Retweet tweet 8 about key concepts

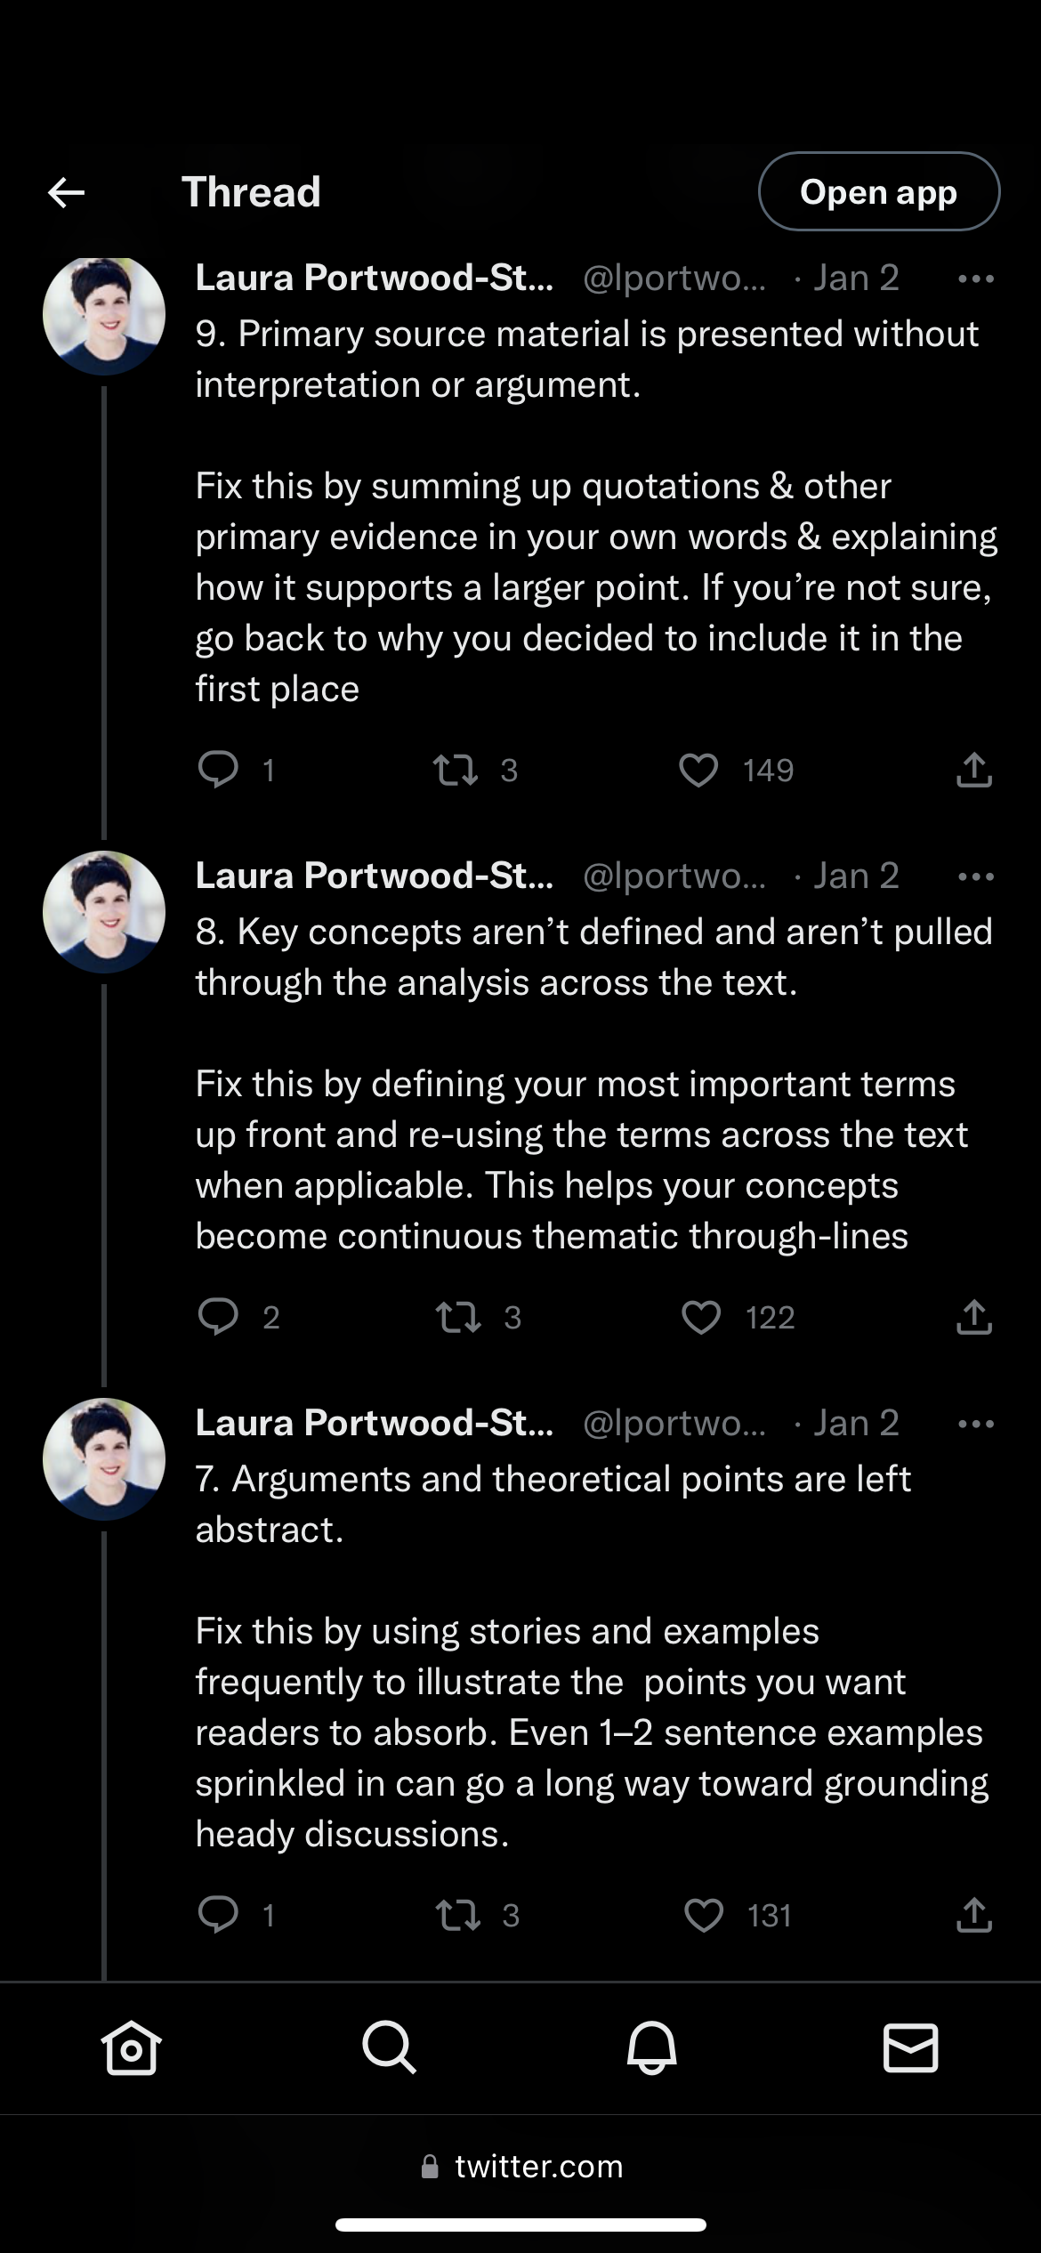click(458, 1317)
